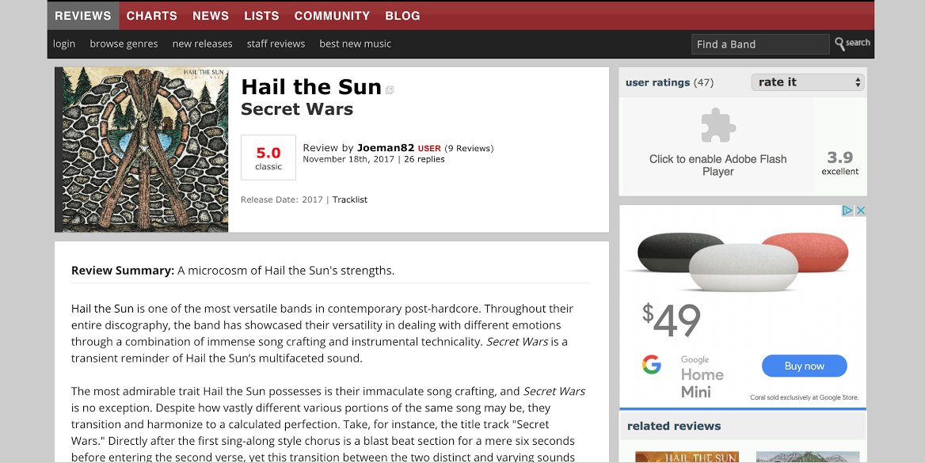The height and width of the screenshot is (463, 925).
Task: Click the 3.9 excellent average rating
Action: [840, 163]
